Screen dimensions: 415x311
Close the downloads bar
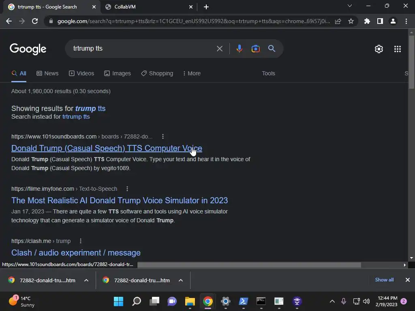tap(408, 280)
